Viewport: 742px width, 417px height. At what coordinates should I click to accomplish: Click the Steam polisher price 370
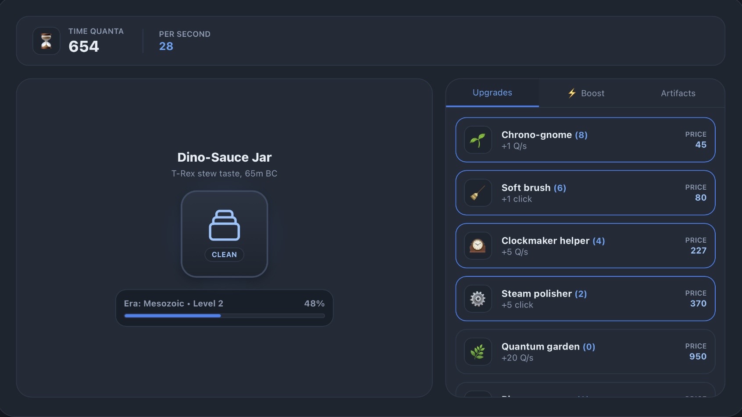pos(699,304)
